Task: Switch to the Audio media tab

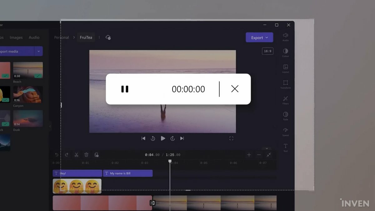Action: [x=34, y=38]
